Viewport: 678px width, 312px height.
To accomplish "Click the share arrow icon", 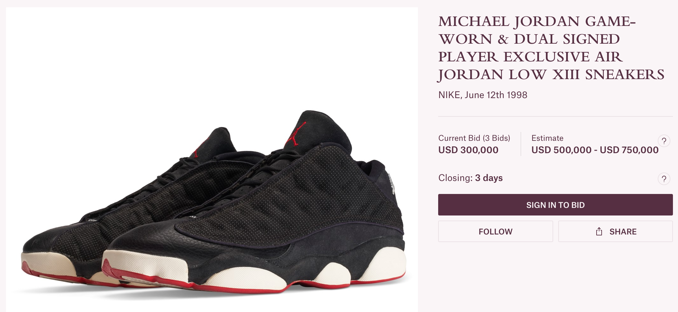I will click(x=599, y=232).
